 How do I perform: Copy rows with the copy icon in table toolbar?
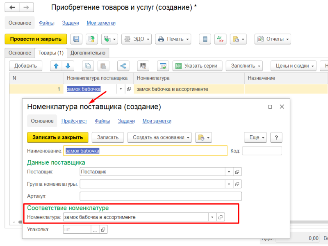click(88, 66)
